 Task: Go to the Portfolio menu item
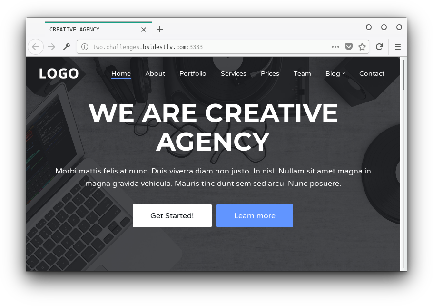193,73
